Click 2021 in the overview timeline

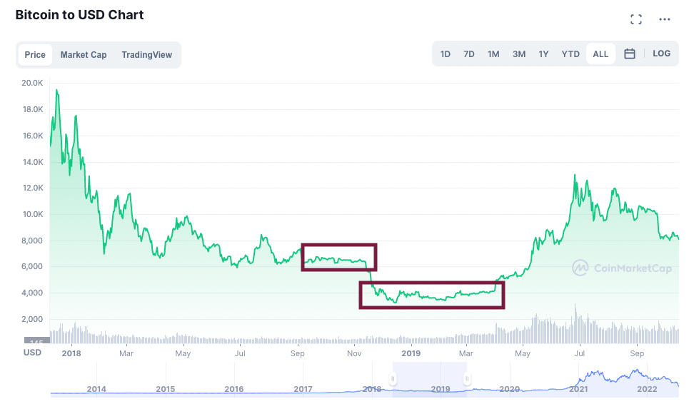[578, 389]
